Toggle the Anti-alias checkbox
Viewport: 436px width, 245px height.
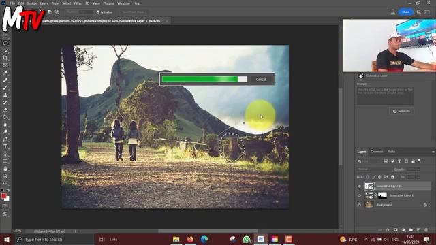pyautogui.click(x=98, y=12)
